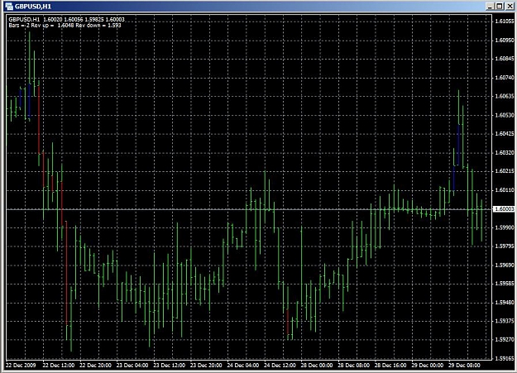Click the 1.60950 price scale label
The height and width of the screenshot is (373, 517).
505,41
